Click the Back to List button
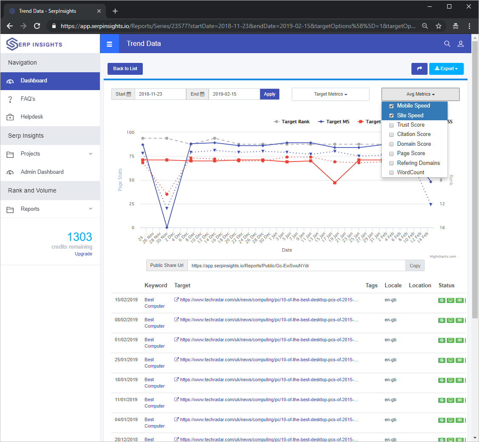Viewport: 479px width, 442px height. pyautogui.click(x=125, y=68)
